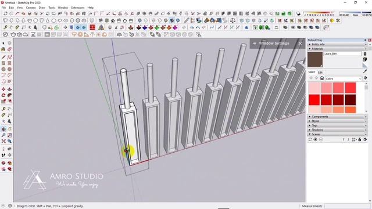Open Window Settings banner link
Viewport: 372px width, 209px height.
274,44
